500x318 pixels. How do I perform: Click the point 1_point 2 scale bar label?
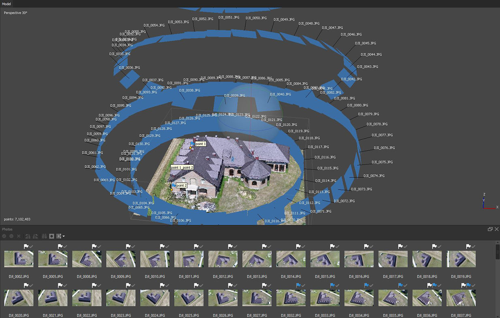[182, 167]
